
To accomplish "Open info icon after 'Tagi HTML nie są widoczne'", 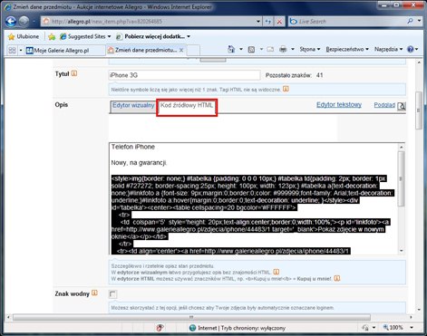I will [286, 89].
